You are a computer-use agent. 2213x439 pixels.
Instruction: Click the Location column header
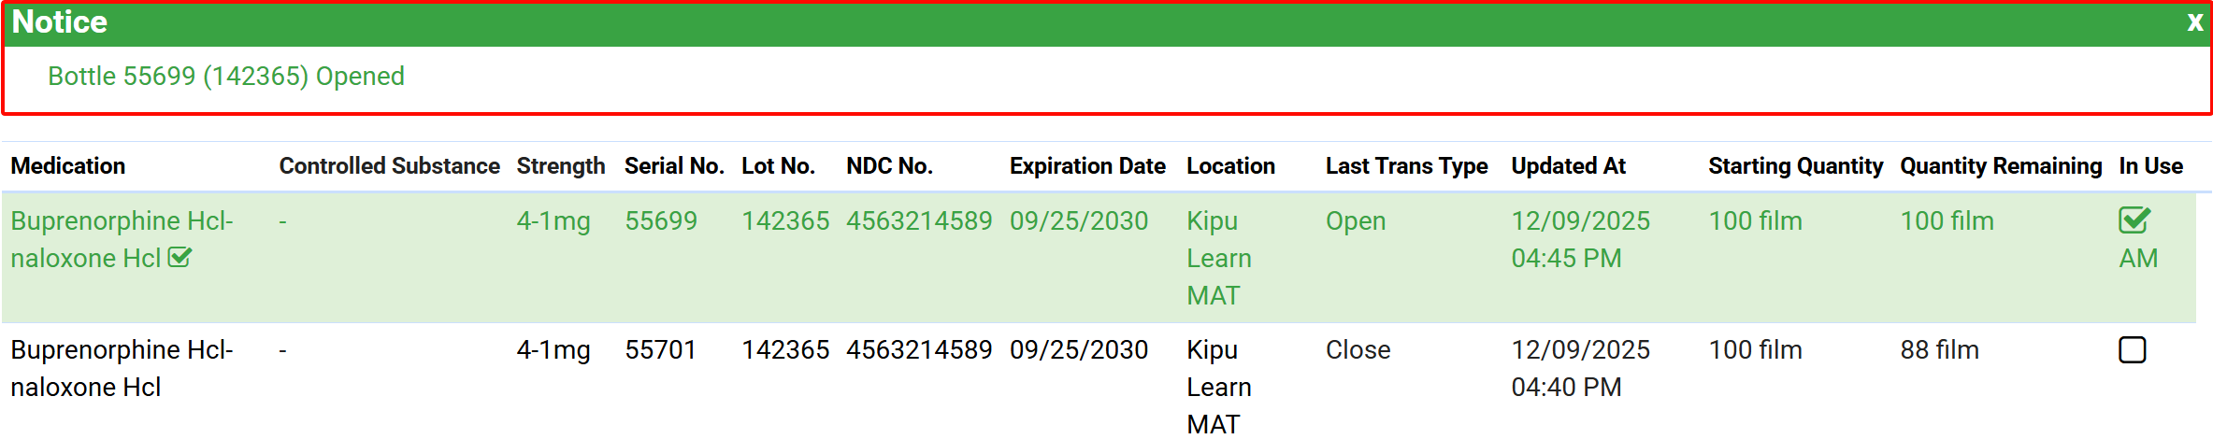tap(1230, 166)
